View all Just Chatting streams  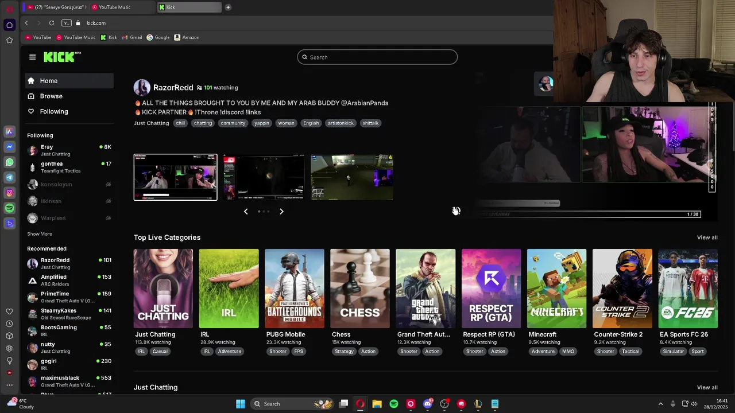tap(707, 387)
